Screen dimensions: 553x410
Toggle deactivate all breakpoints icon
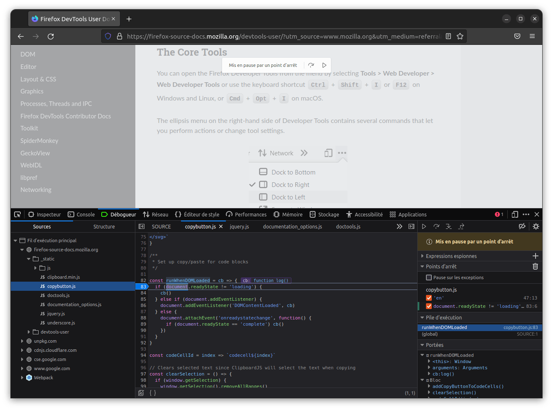coord(522,226)
